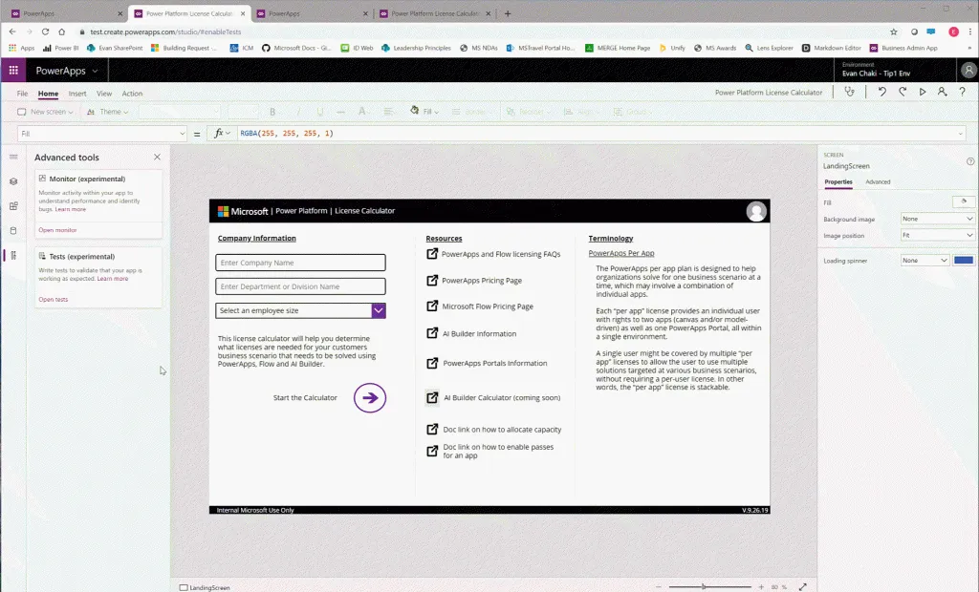Open the Select an employee size dropdown
Screen dimensions: 979x592
[x=379, y=310]
